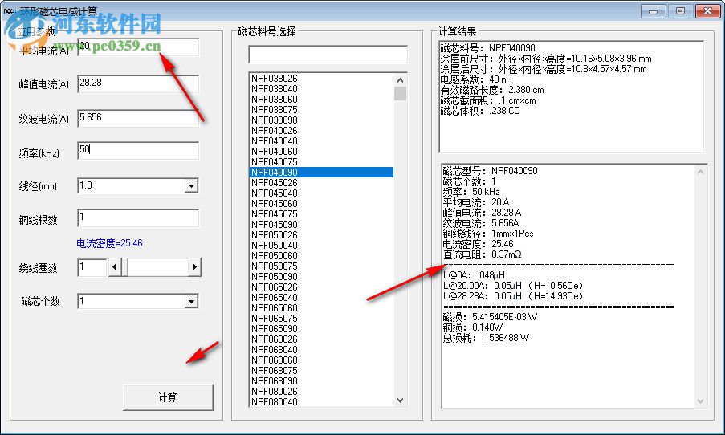Screen dimensions: 725x435
Task: Select NPF038090 in the list
Action: [x=321, y=120]
